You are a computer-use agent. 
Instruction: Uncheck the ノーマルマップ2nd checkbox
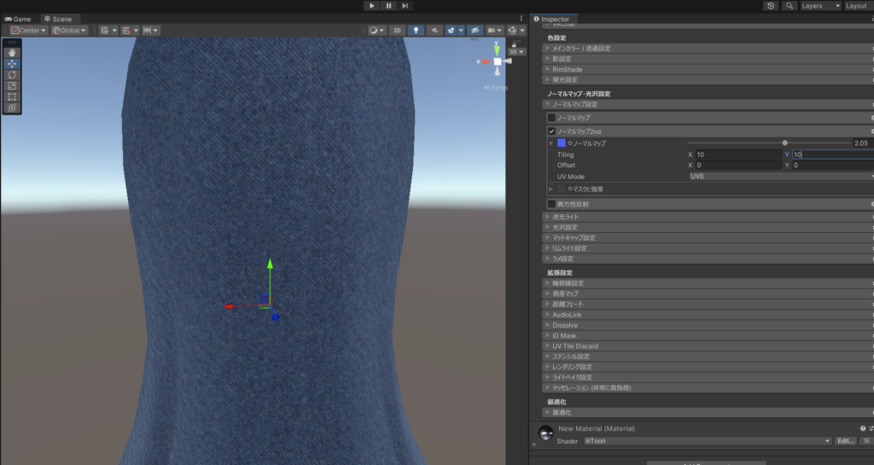click(551, 131)
